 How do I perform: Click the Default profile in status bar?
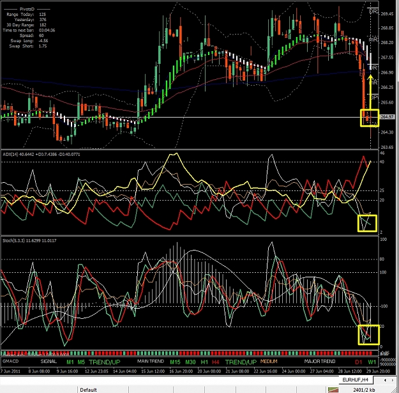click(88, 390)
